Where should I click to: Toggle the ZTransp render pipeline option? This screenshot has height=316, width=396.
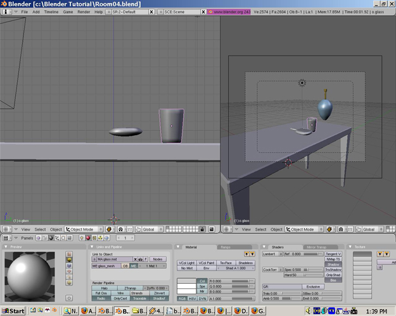131,288
